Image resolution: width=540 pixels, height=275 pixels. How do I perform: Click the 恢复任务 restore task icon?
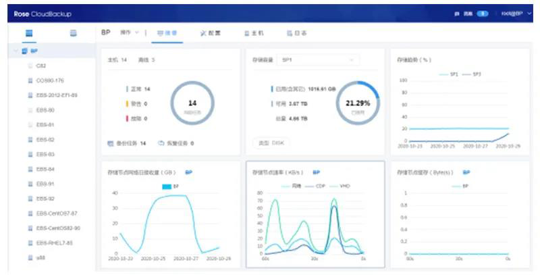click(x=161, y=143)
